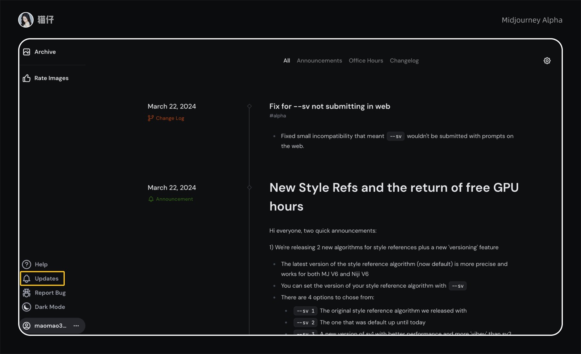Select the All filter tab

point(287,60)
